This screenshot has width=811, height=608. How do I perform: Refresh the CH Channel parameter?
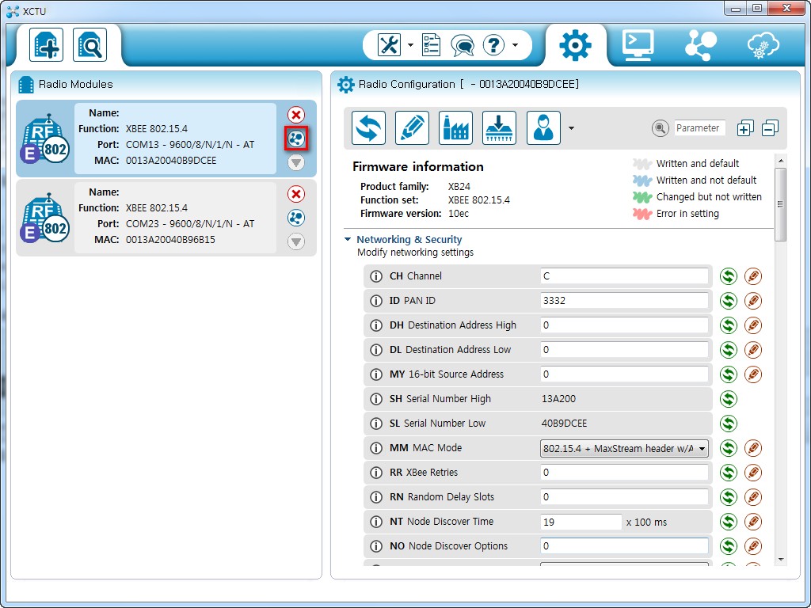(x=728, y=276)
